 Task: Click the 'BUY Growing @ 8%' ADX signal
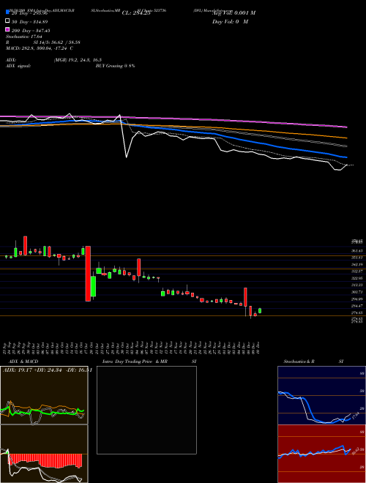(115, 66)
